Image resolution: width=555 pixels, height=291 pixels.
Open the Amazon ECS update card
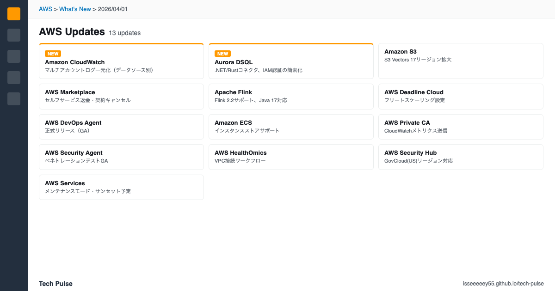pyautogui.click(x=291, y=127)
